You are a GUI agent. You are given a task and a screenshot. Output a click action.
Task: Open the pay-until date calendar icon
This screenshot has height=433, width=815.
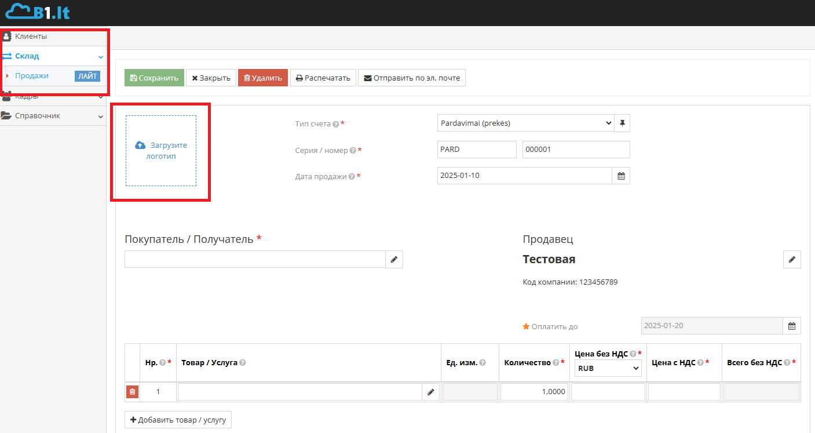[x=792, y=326]
